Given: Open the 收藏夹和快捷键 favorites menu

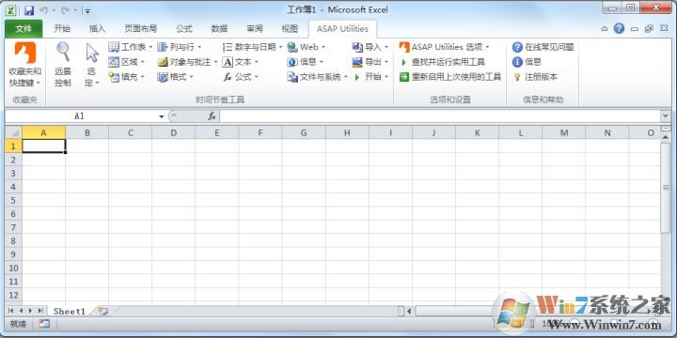Looking at the screenshot, I should 25,65.
